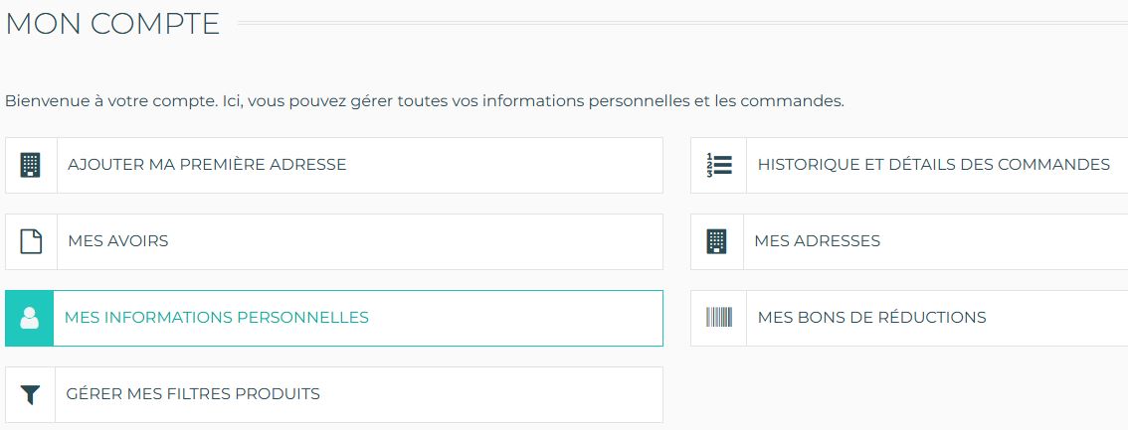The width and height of the screenshot is (1128, 430).
Task: View the Mes Bons de Réductions link
Action: [871, 318]
